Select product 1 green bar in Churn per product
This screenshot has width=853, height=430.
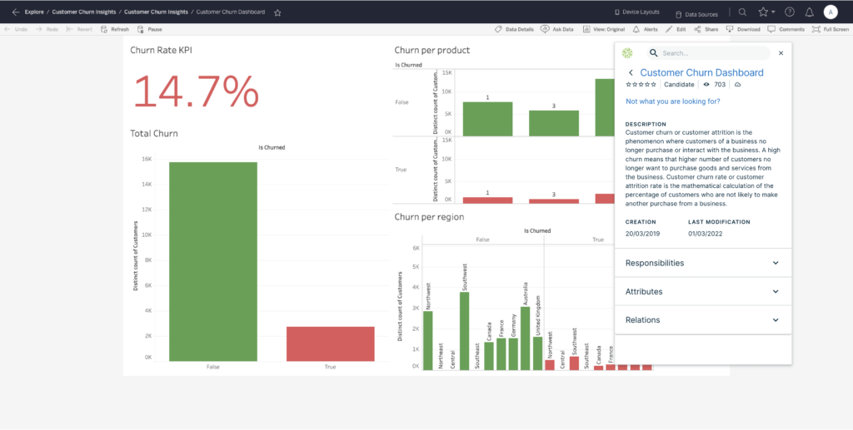click(x=487, y=119)
